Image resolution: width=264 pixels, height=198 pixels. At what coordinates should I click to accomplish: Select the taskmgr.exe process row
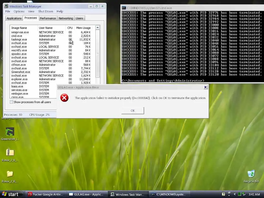pyautogui.click(x=51, y=39)
